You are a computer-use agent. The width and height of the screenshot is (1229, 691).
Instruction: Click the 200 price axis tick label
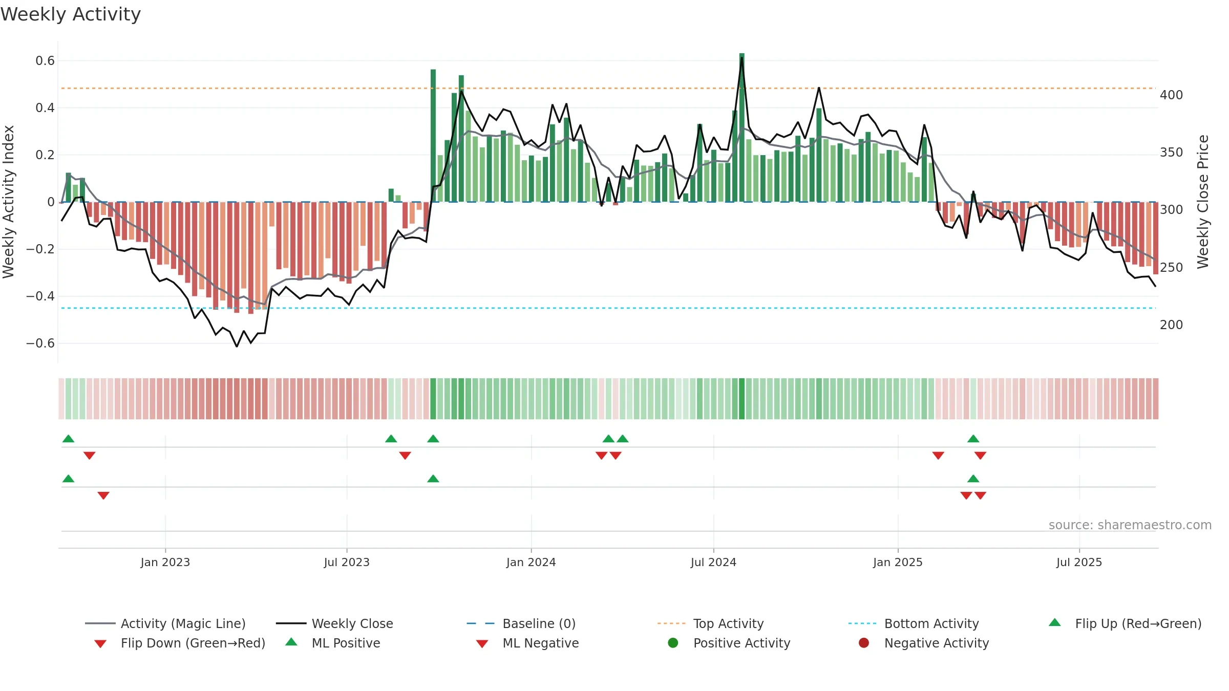point(1171,325)
